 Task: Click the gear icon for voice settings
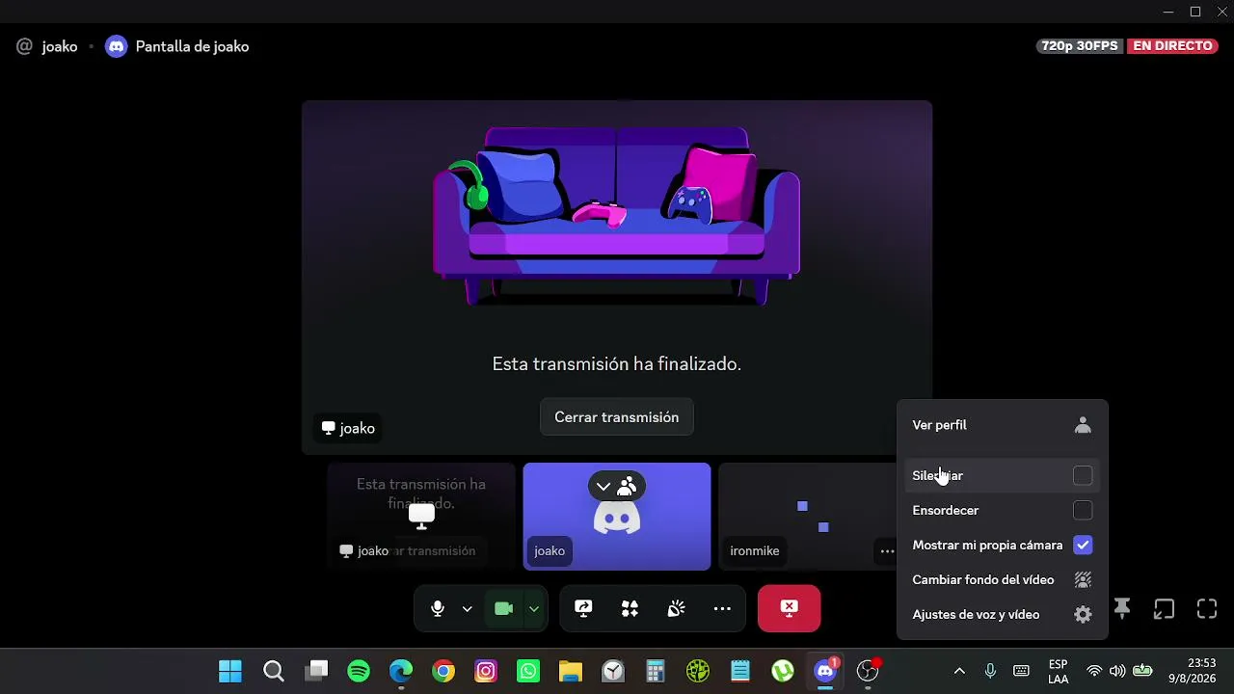point(1083,614)
